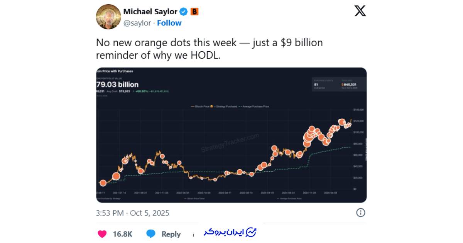Open the X logo
This screenshot has width=463, height=243.
click(360, 11)
